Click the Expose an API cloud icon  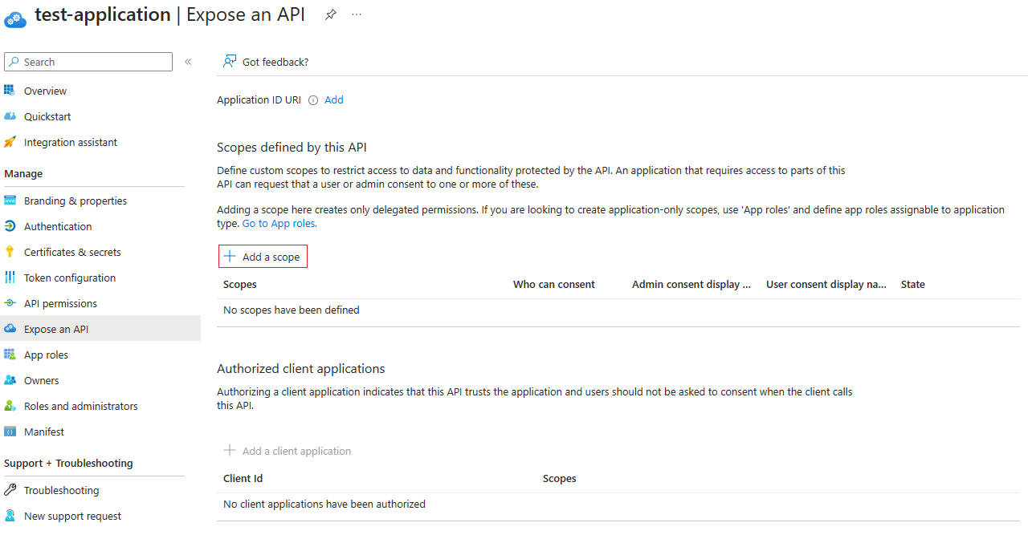click(x=10, y=329)
